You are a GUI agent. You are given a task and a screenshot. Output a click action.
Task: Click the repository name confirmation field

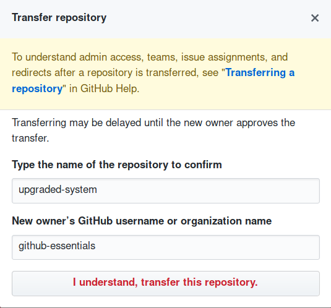[166, 190]
